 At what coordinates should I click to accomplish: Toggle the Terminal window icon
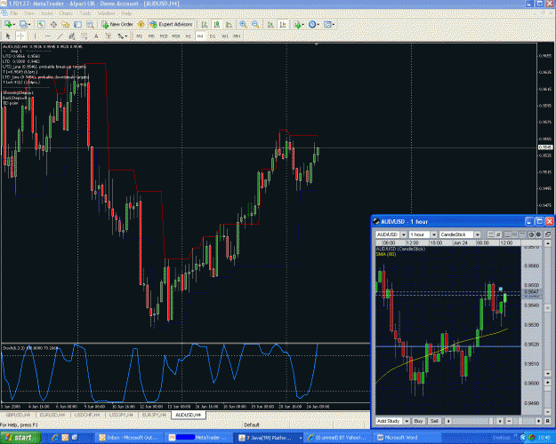[77, 25]
